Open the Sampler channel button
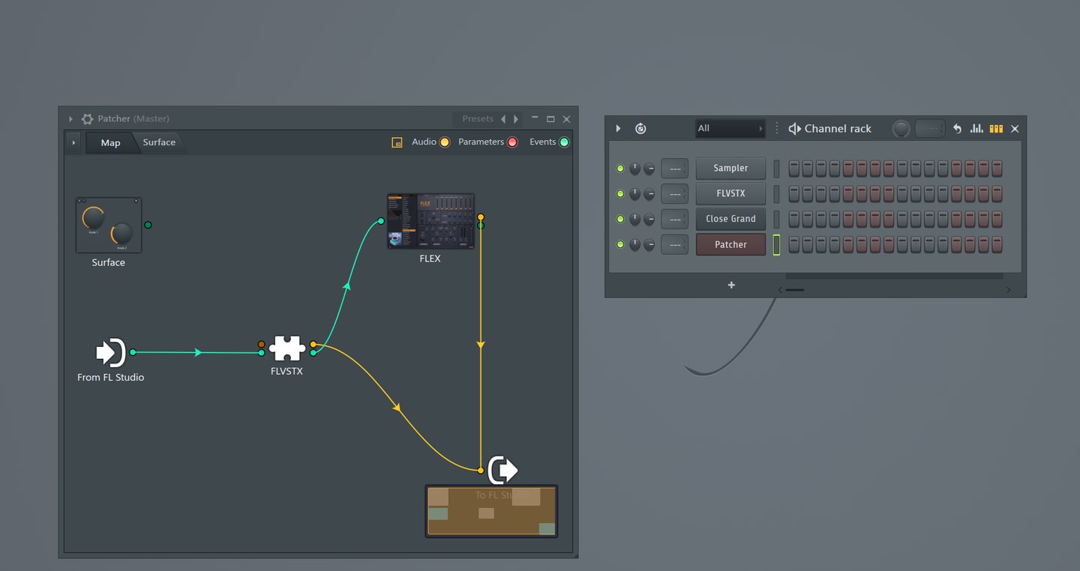This screenshot has width=1080, height=571. point(730,169)
